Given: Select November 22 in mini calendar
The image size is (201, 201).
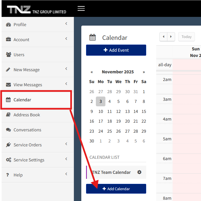Looking at the screenshot, I should pos(144,121).
